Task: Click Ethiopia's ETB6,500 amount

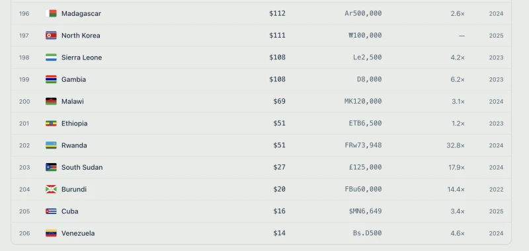Action: pyautogui.click(x=366, y=124)
